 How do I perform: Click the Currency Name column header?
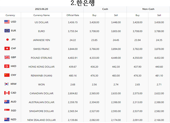point(41,15)
